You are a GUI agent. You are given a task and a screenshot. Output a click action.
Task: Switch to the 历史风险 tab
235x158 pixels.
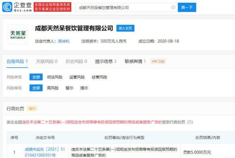coord(76,61)
